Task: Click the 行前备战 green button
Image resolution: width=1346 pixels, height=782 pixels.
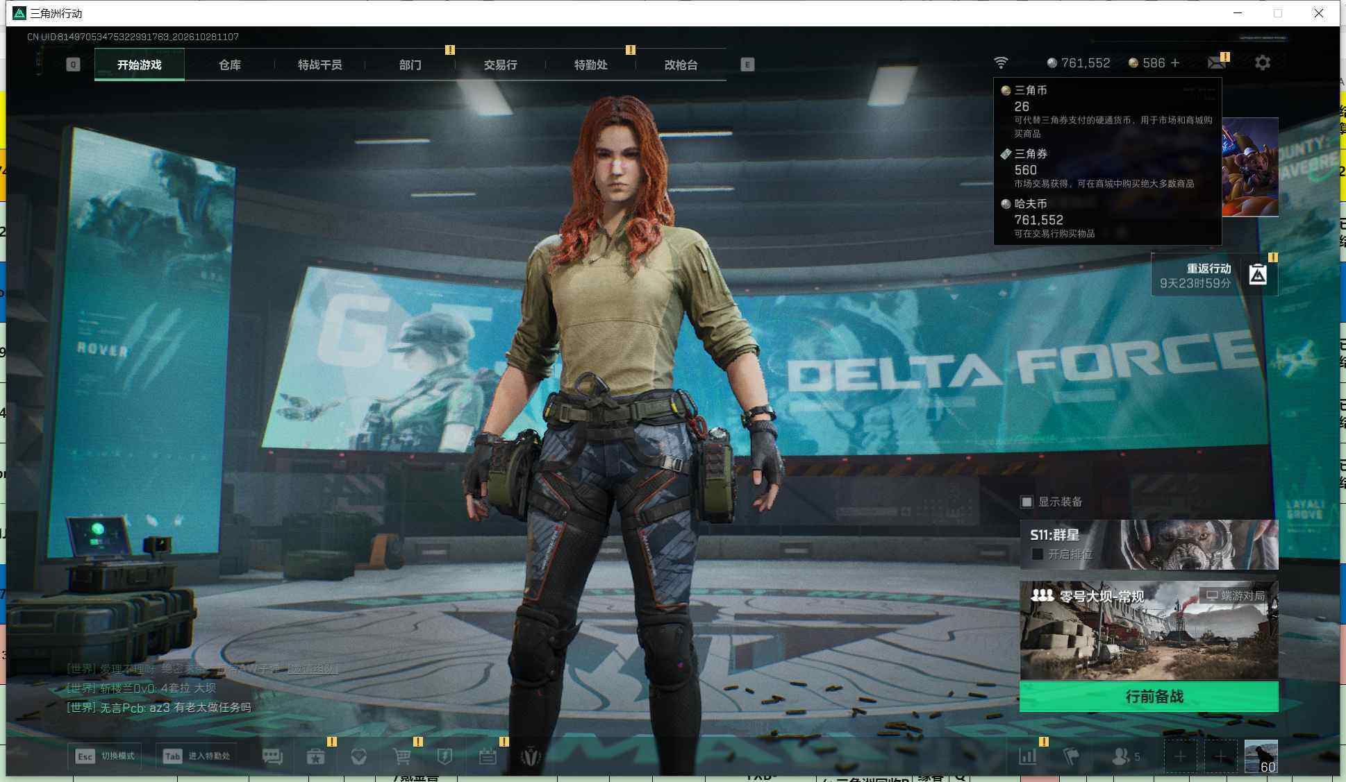Action: (x=1149, y=697)
